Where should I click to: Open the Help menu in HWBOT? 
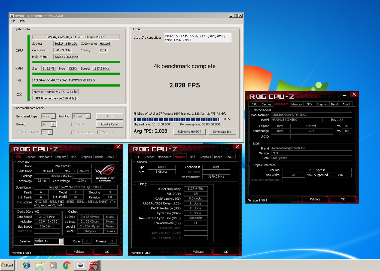pos(22,21)
